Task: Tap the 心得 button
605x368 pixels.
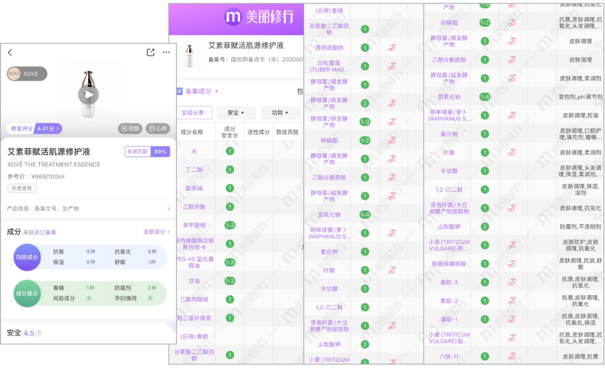Action: click(158, 129)
